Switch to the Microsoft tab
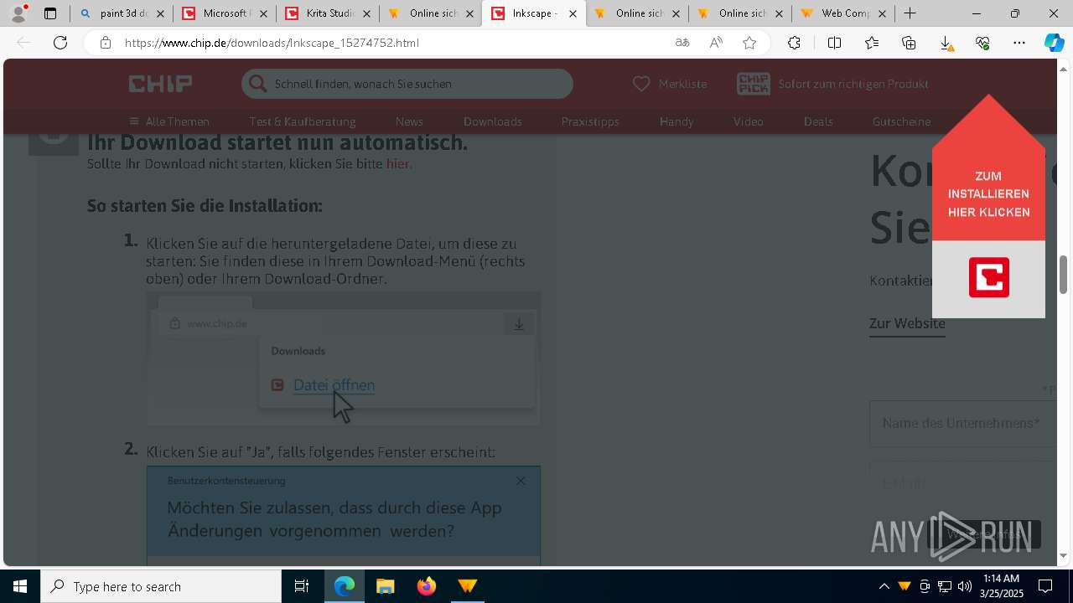Image resolution: width=1073 pixels, height=603 pixels. (225, 13)
